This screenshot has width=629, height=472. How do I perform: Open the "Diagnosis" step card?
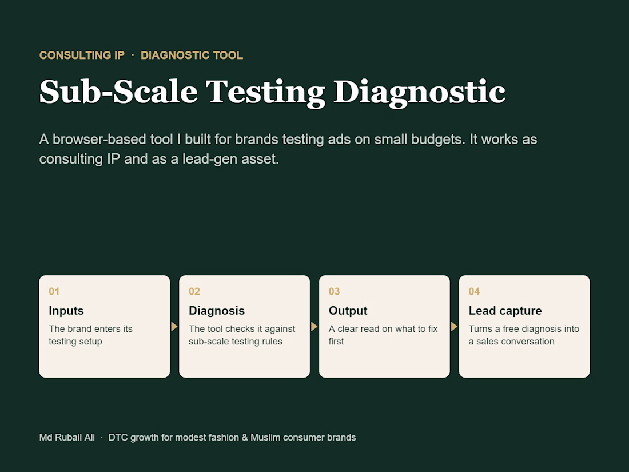point(244,326)
